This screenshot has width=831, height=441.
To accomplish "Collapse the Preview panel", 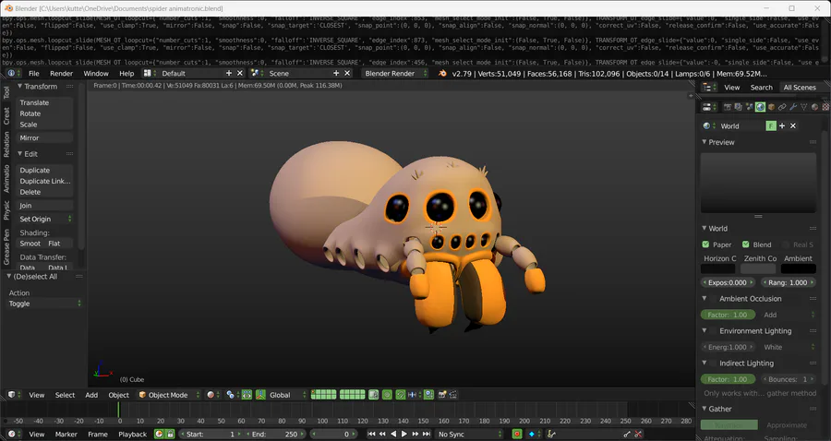I will [x=705, y=142].
